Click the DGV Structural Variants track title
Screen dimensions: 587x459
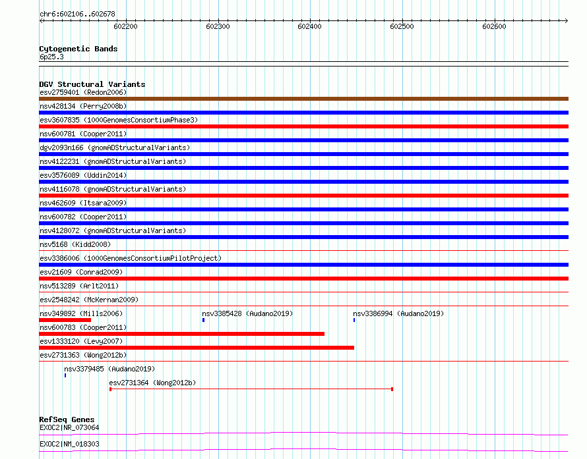[92, 84]
